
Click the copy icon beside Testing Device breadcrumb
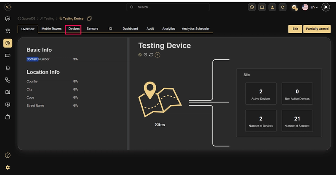(x=89, y=19)
